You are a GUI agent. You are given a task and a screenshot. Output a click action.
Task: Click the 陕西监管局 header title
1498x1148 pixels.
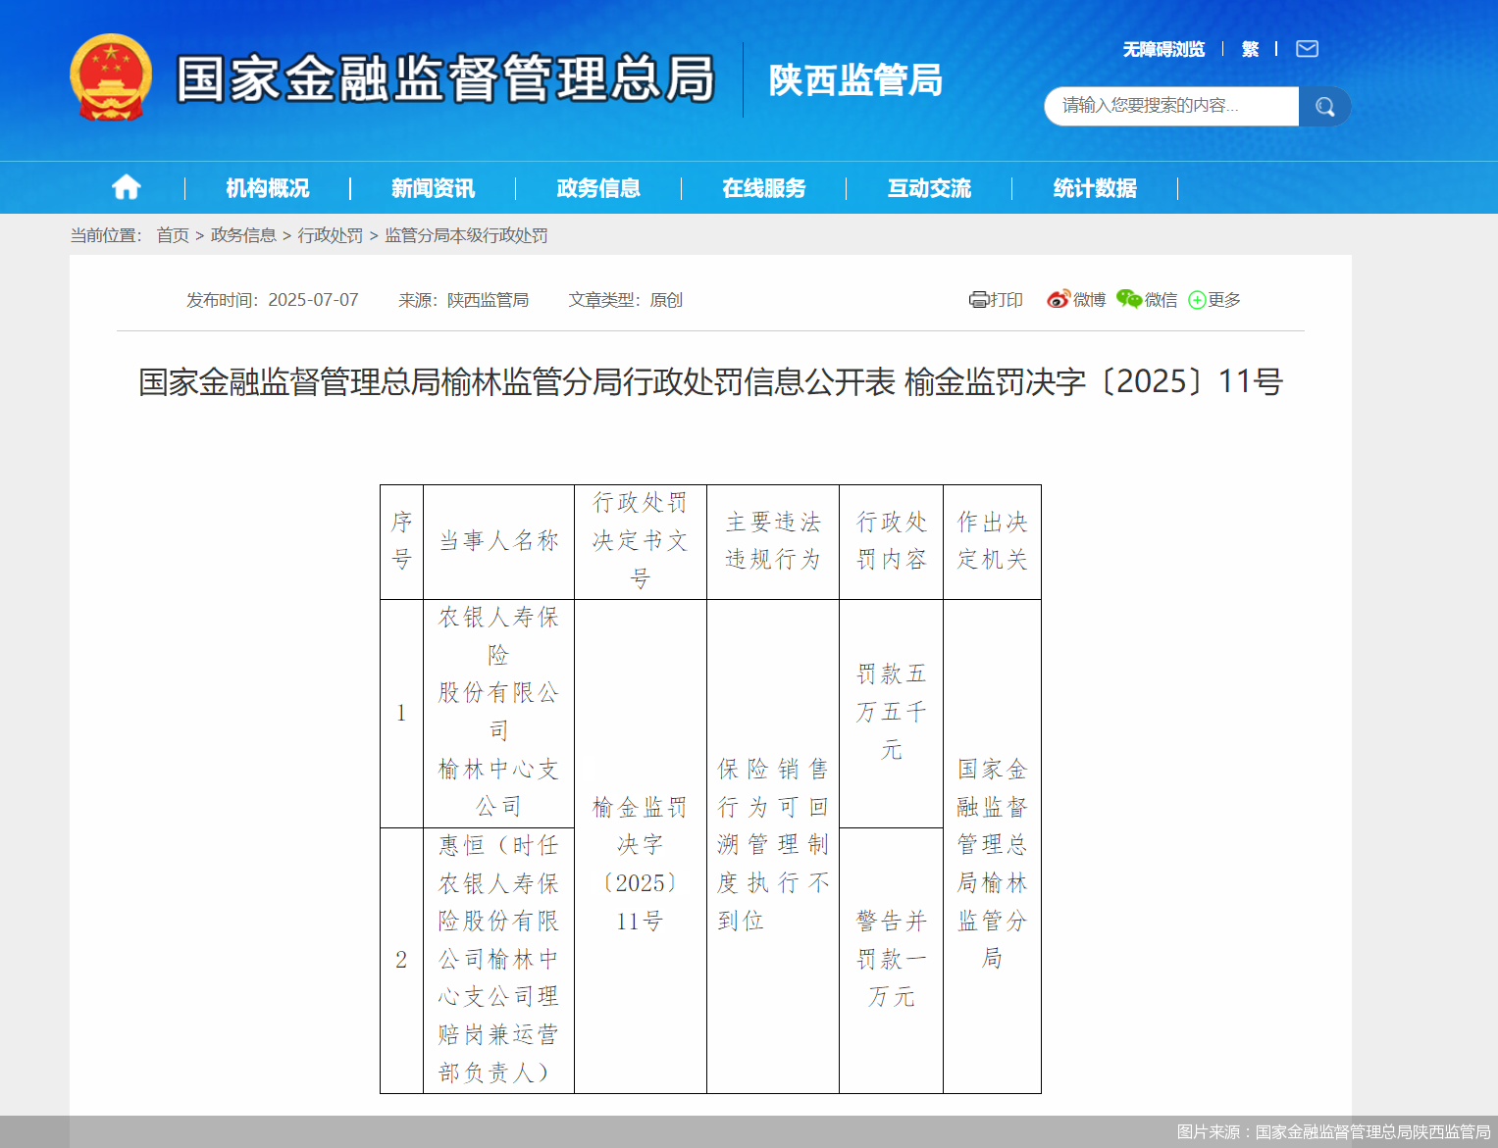point(855,80)
